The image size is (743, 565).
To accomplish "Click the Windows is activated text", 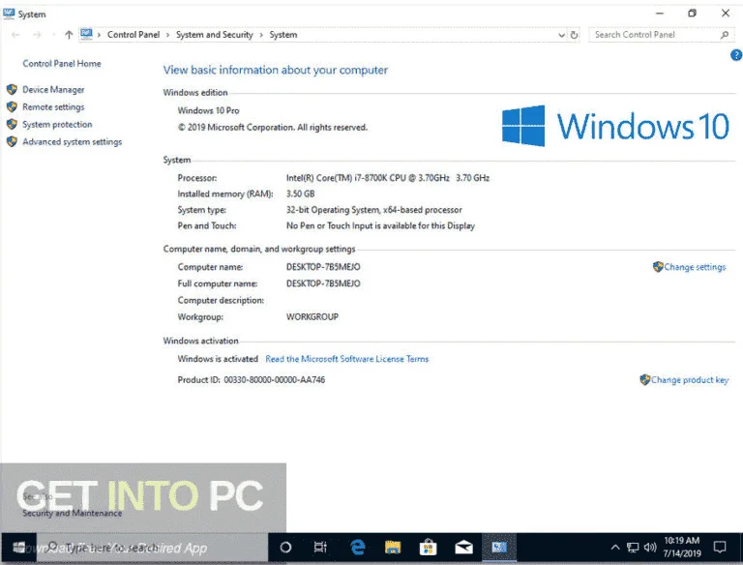I will click(218, 359).
